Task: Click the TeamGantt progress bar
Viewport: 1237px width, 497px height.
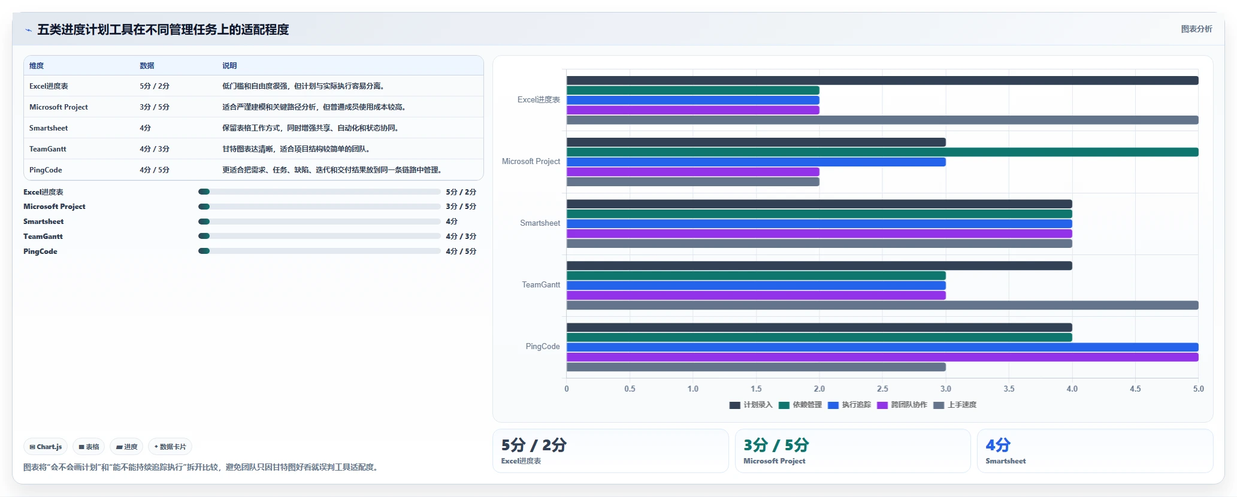Action: (x=319, y=236)
